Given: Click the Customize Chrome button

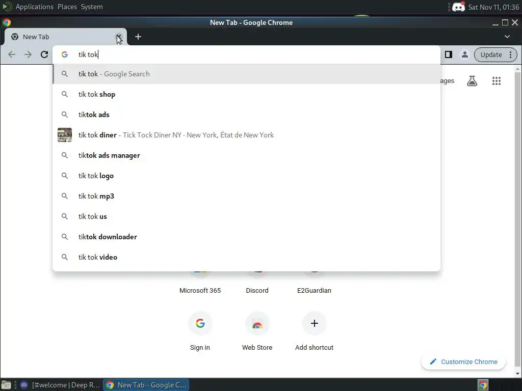Looking at the screenshot, I should tap(463, 362).
